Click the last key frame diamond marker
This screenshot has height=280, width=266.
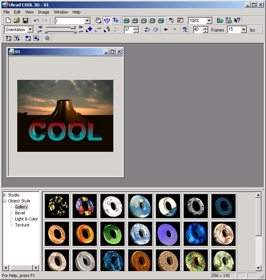(75, 32)
